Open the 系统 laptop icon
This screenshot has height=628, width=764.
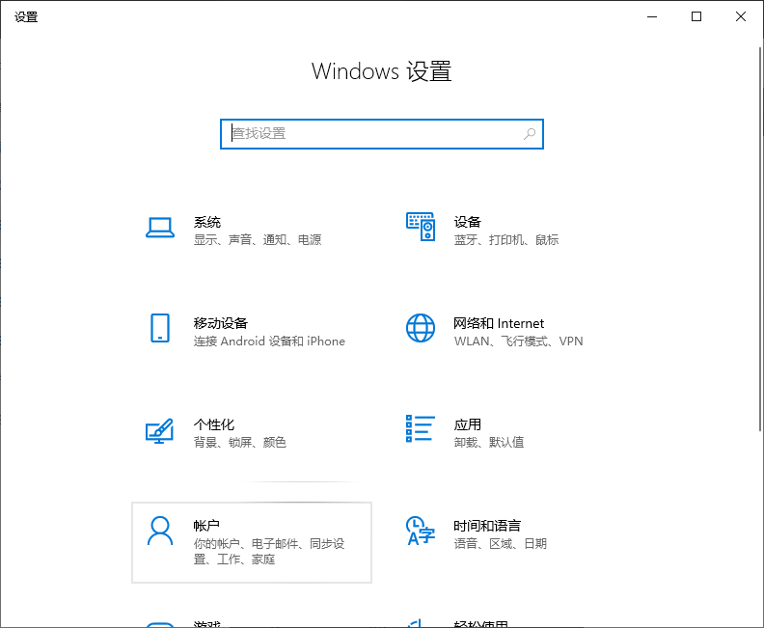pyautogui.click(x=160, y=228)
